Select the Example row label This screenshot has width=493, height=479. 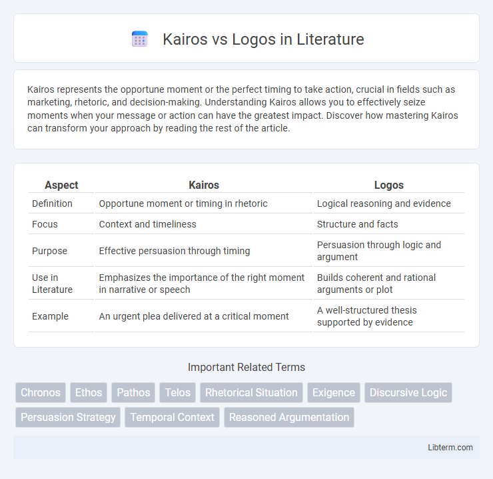pyautogui.click(x=51, y=316)
